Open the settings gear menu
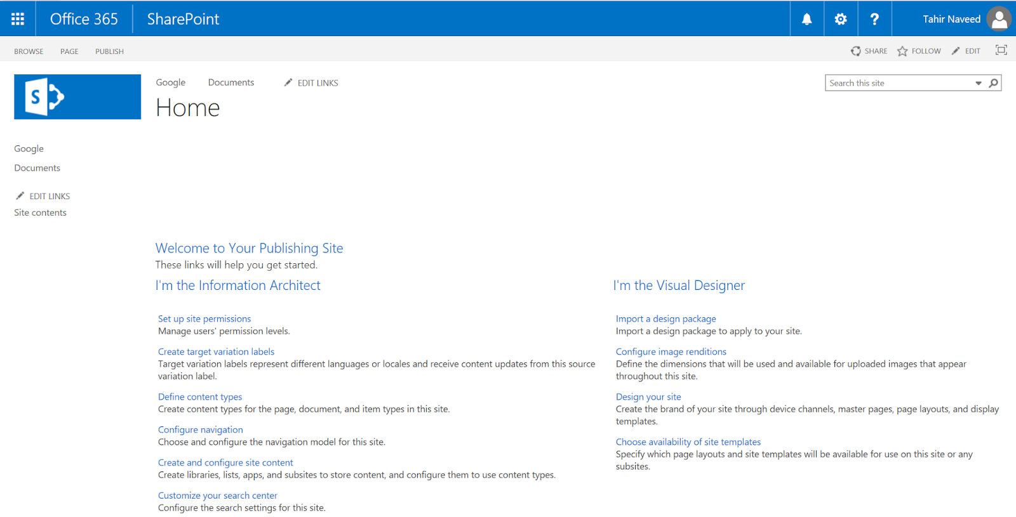The height and width of the screenshot is (517, 1016). tap(841, 19)
